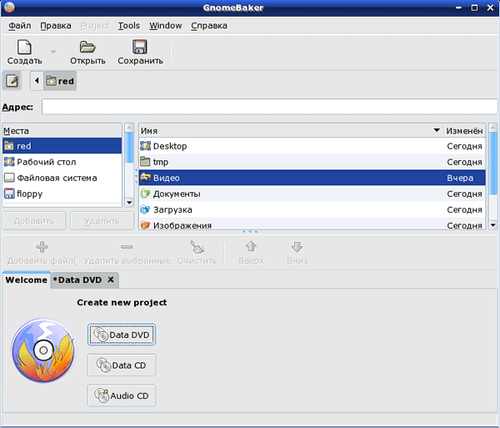Click the Файловая система drive icon
Viewport: 500px width, 428px height.
coord(9,178)
